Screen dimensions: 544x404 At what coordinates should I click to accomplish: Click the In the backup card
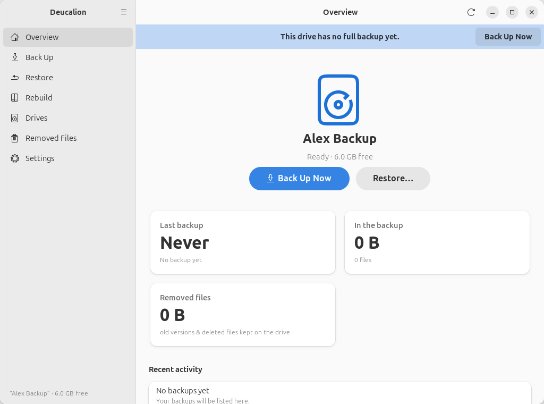(437, 242)
